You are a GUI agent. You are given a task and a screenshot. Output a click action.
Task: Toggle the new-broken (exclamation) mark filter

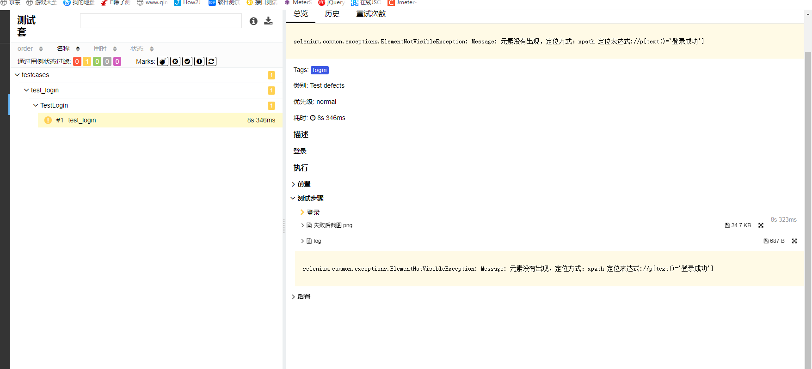pos(199,61)
